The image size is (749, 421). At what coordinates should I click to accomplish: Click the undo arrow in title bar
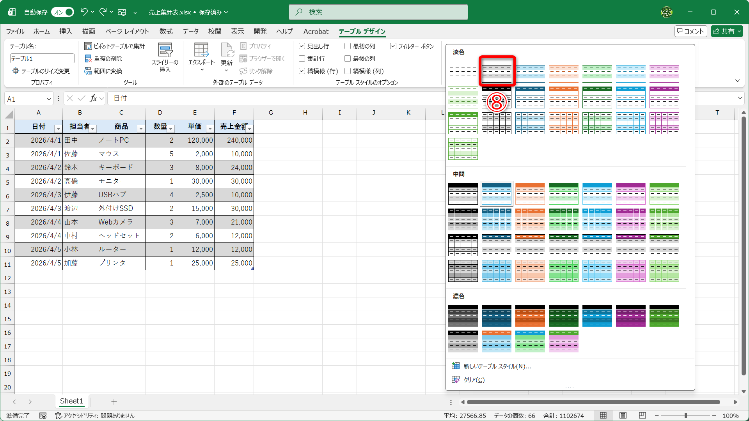[x=83, y=12]
